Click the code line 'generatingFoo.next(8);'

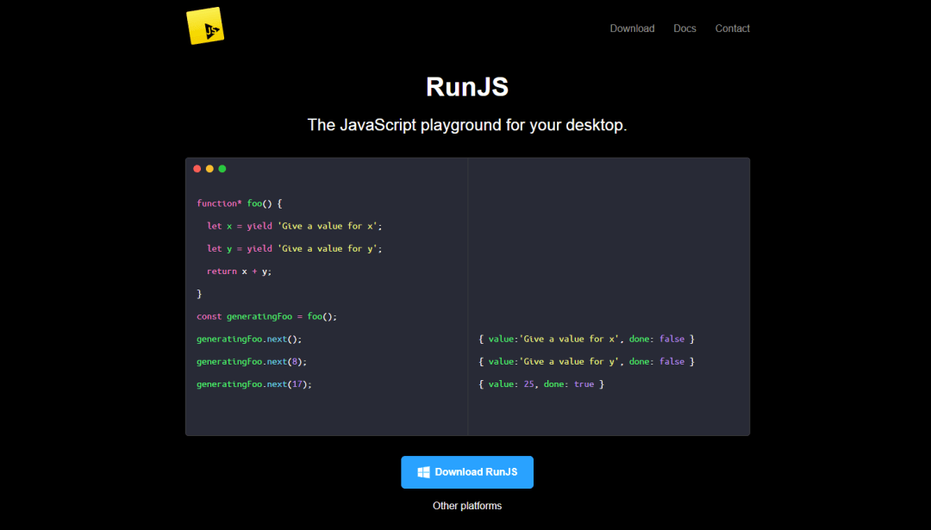coord(252,361)
